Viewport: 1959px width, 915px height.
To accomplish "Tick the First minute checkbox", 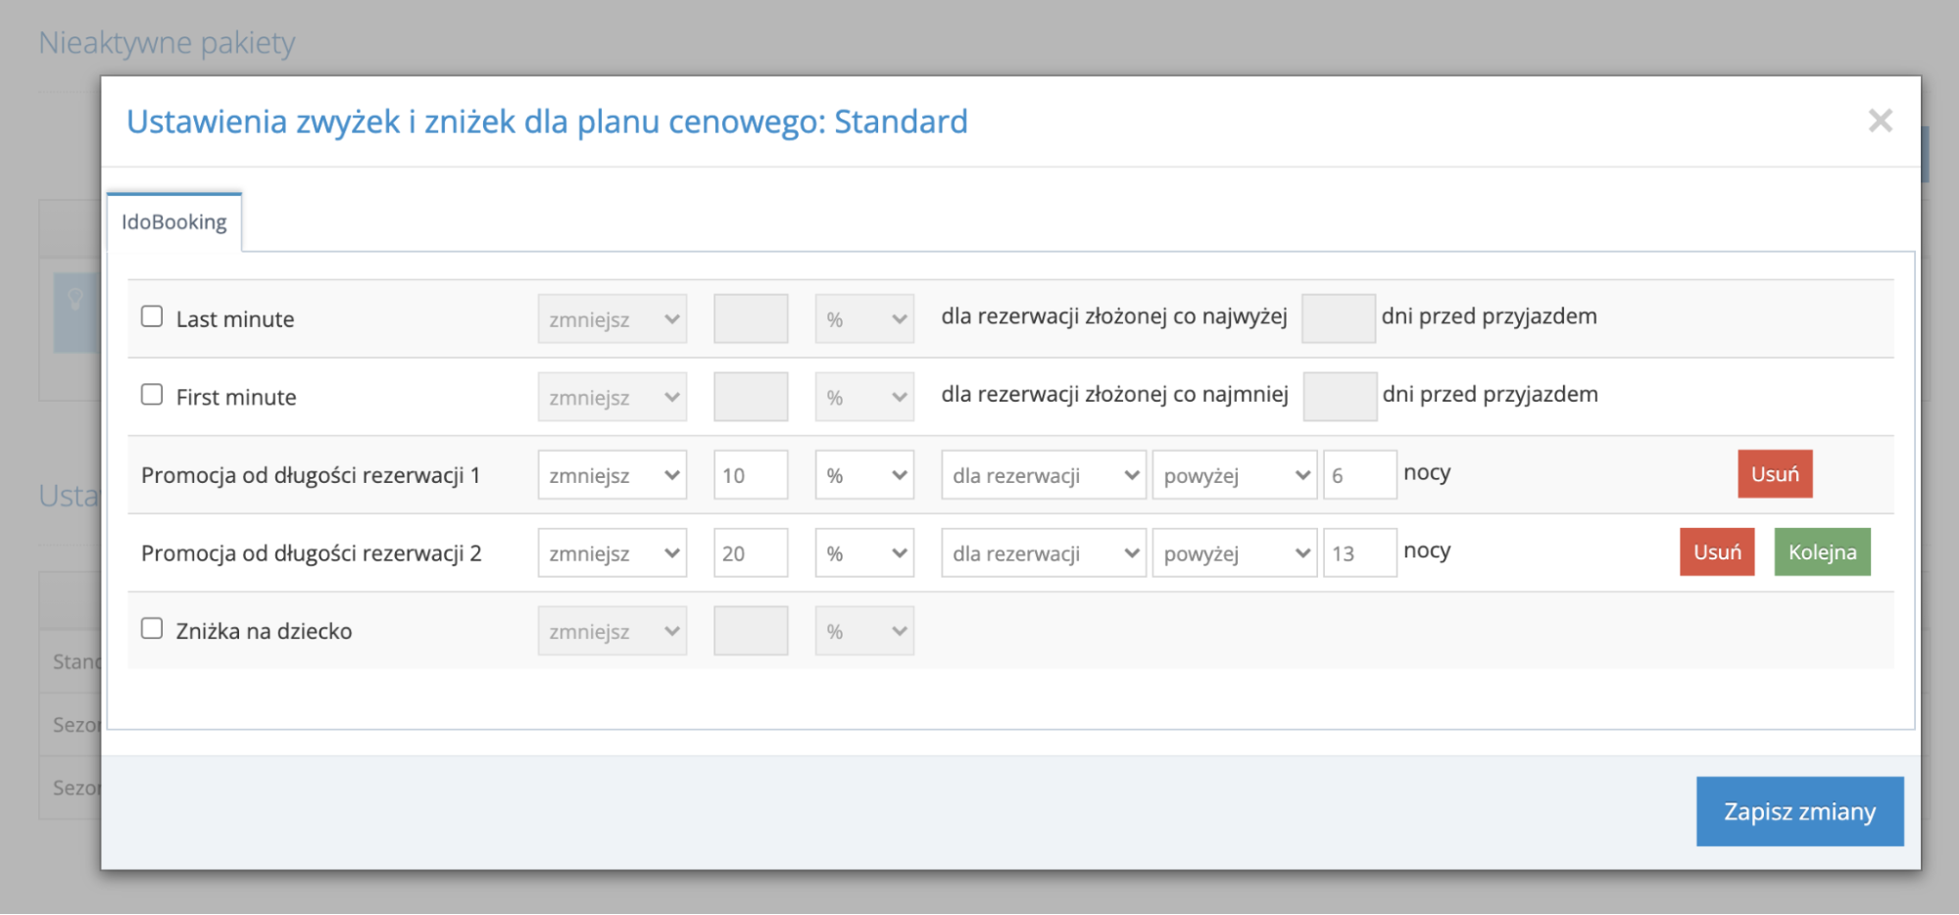I will tap(152, 395).
